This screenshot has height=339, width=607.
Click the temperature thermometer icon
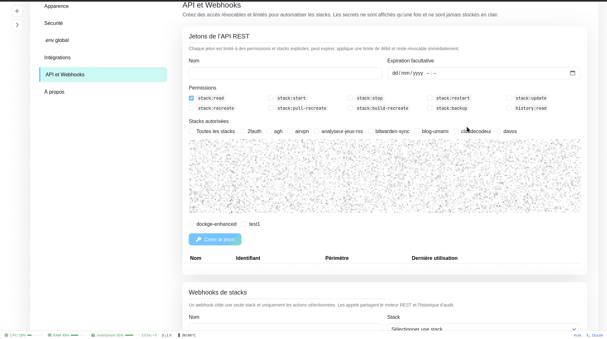point(179,335)
